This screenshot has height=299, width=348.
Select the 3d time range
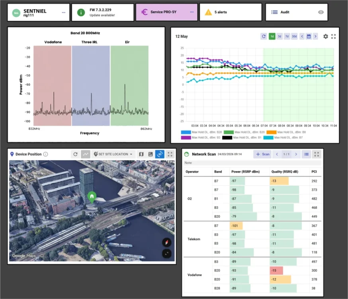pos(280,36)
